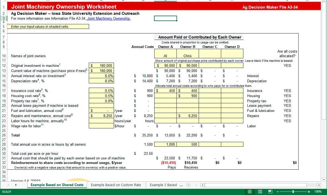Open the Example Based on Custom Rate tab

point(116,185)
